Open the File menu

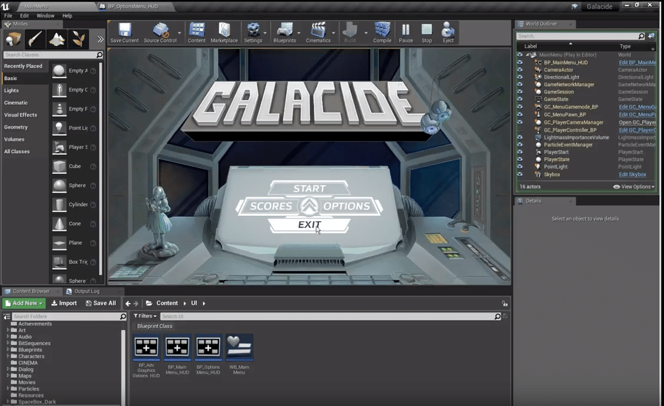(x=8, y=16)
